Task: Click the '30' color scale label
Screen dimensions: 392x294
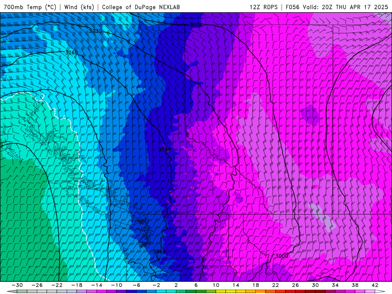Action: point(315,285)
